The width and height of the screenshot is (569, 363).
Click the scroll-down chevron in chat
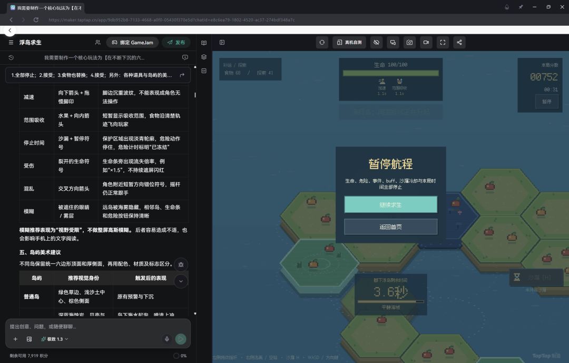[181, 281]
